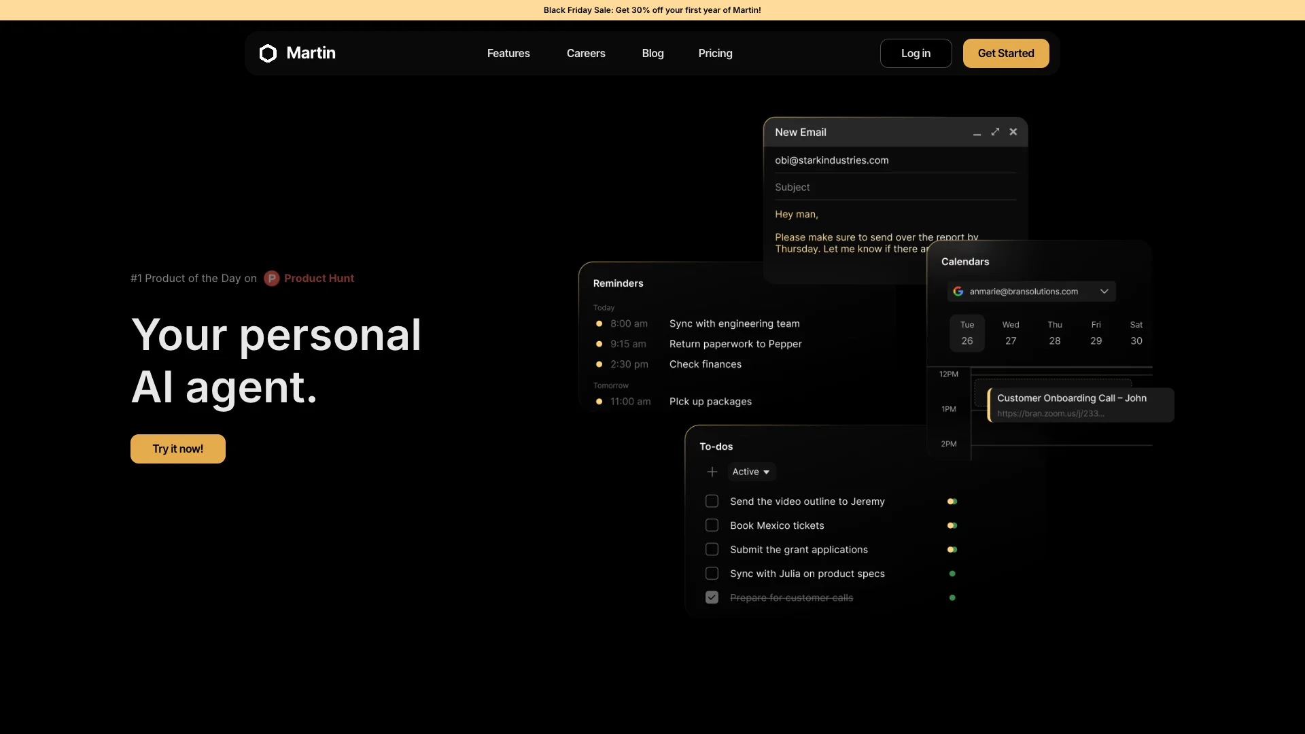
Task: Click the Calendars panel title
Action: tap(965, 262)
